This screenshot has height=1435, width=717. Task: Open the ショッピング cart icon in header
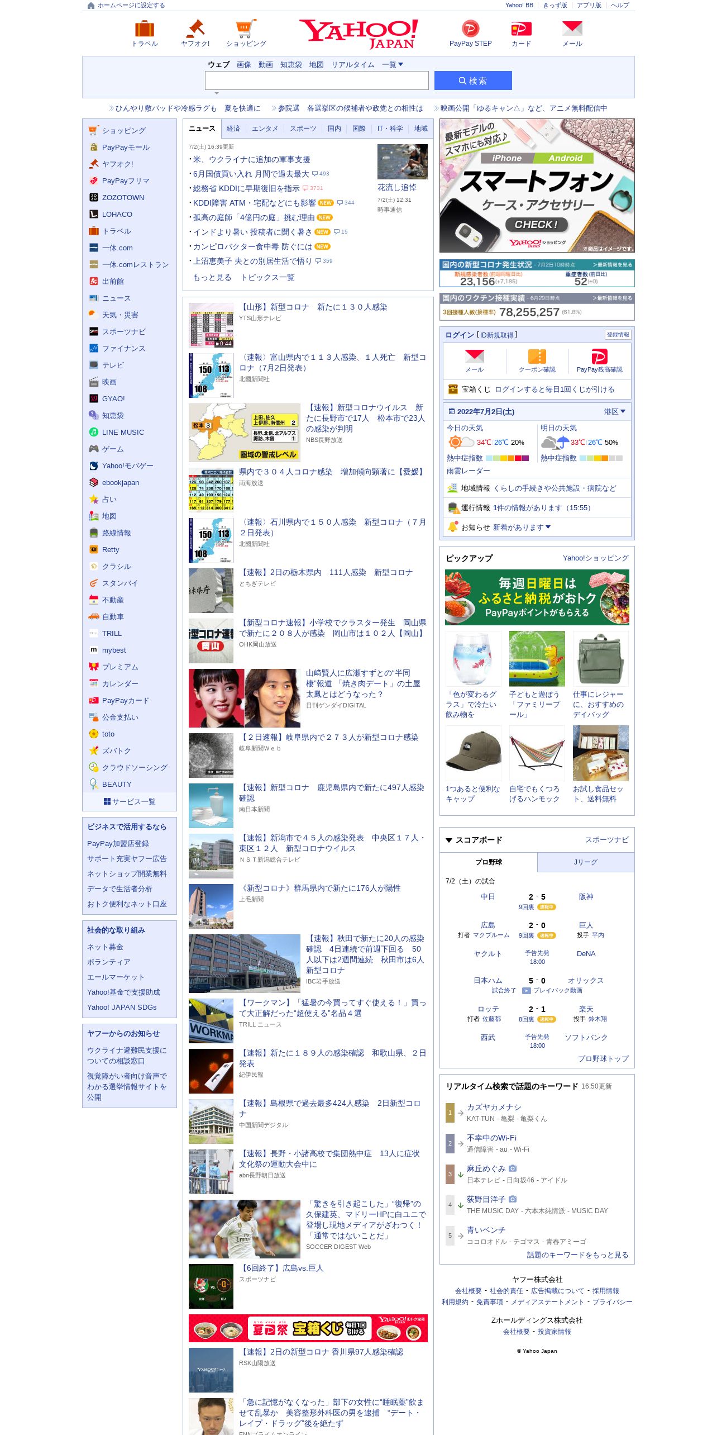coord(246,28)
